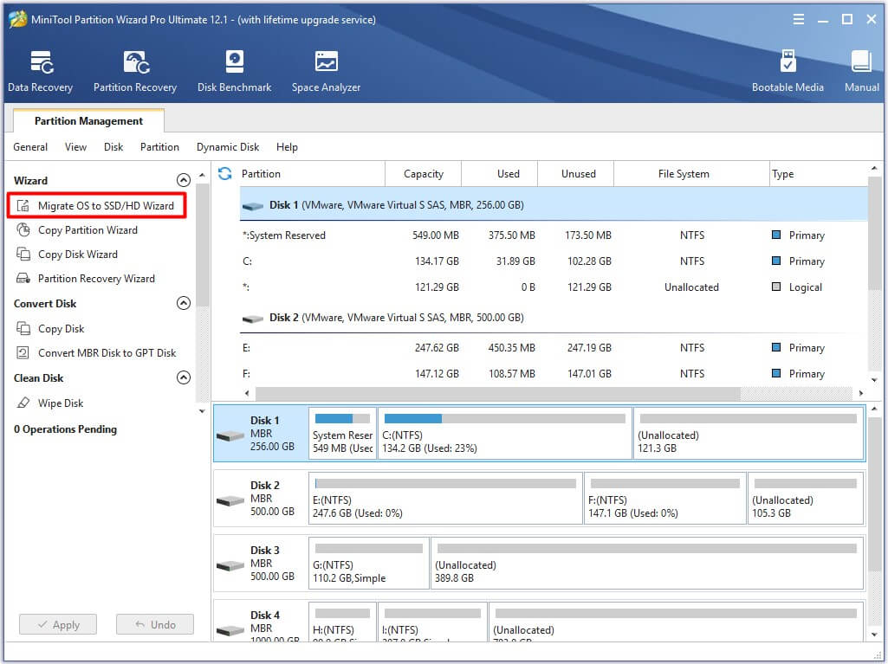This screenshot has height=664, width=888.
Task: Open the Data Recovery tool
Action: click(40, 71)
